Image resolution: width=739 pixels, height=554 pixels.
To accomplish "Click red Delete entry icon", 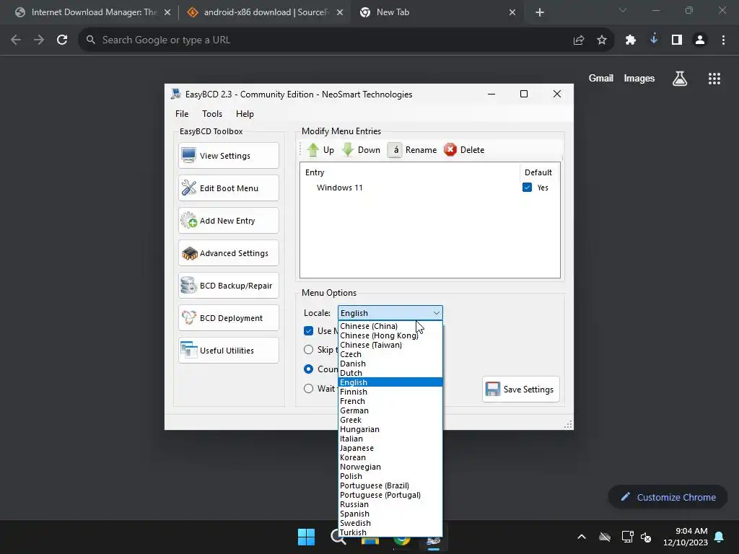I will [464, 150].
